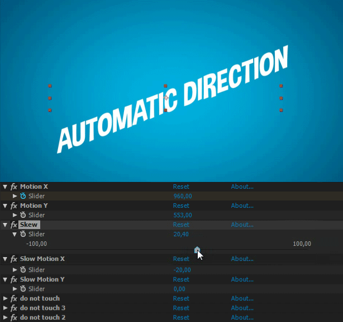343x322 pixels.
Task: Collapse the Slow Motion X effect group
Action: click(5, 259)
